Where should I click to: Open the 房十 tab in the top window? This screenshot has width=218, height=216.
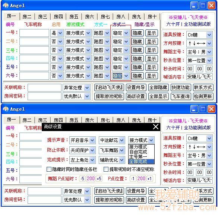pyautogui.click(x=152, y=17)
